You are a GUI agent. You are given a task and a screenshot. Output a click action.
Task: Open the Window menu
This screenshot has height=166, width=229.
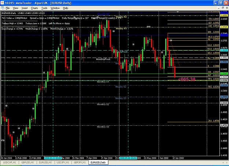point(55,8)
